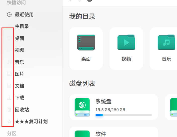This screenshot has width=177, height=137.
Task: Open the 桌面 entry in the sidebar
Action: (x=19, y=38)
